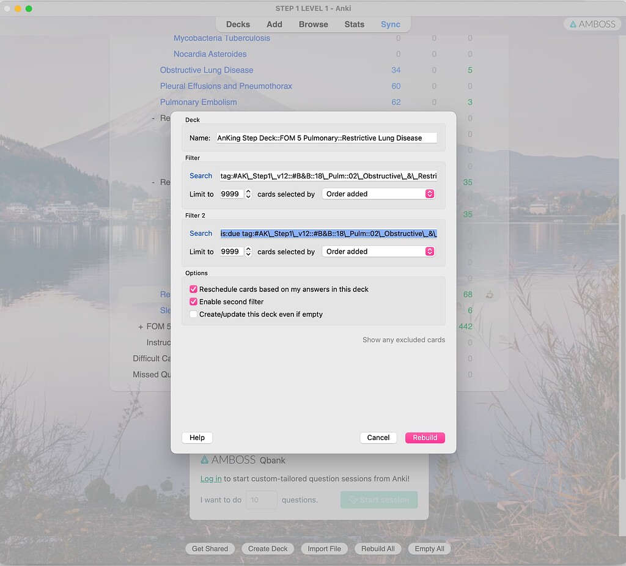This screenshot has width=626, height=566.
Task: Click the limit stepper arrows in Filter
Action: (248, 194)
